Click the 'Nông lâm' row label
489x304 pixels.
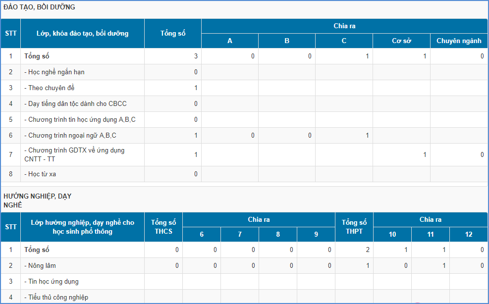(40, 266)
